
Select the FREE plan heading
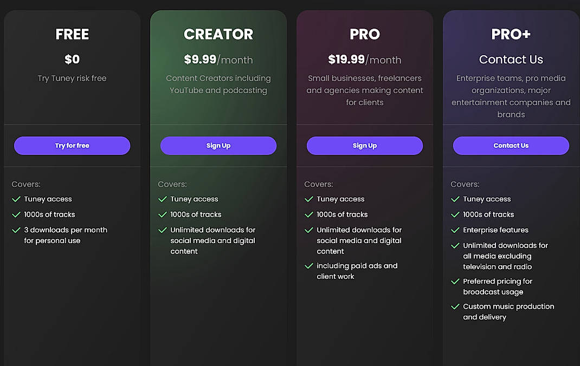72,34
